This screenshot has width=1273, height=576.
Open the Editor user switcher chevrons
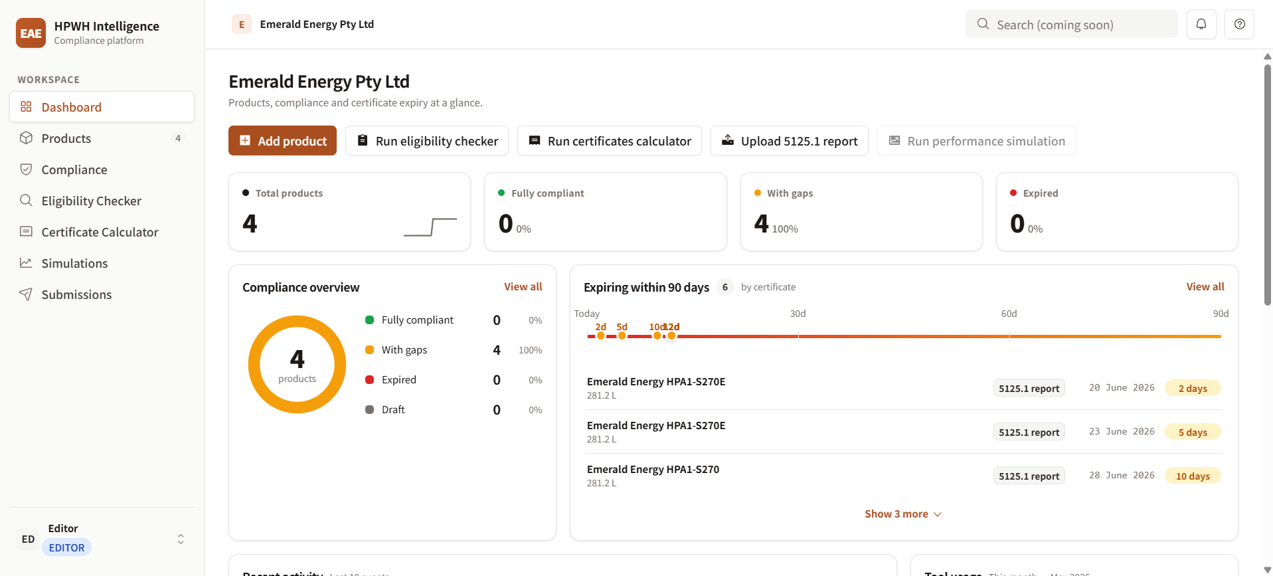[x=181, y=539]
